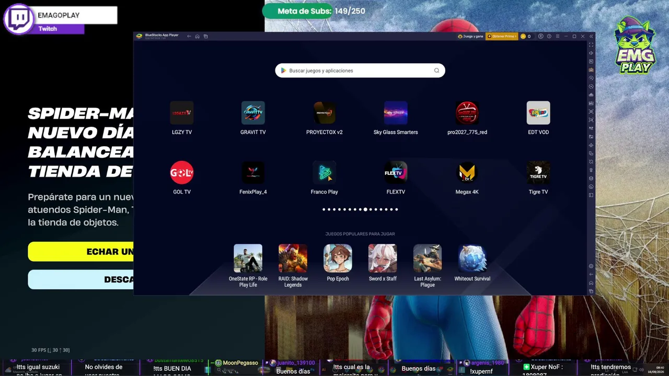Viewport: 669px width, 376px height.
Task: Collapse the BlueStacks side toolbar
Action: point(591,36)
